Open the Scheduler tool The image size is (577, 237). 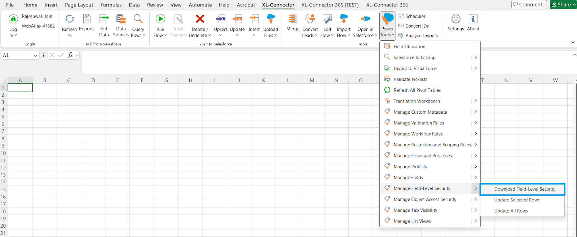pyautogui.click(x=412, y=16)
